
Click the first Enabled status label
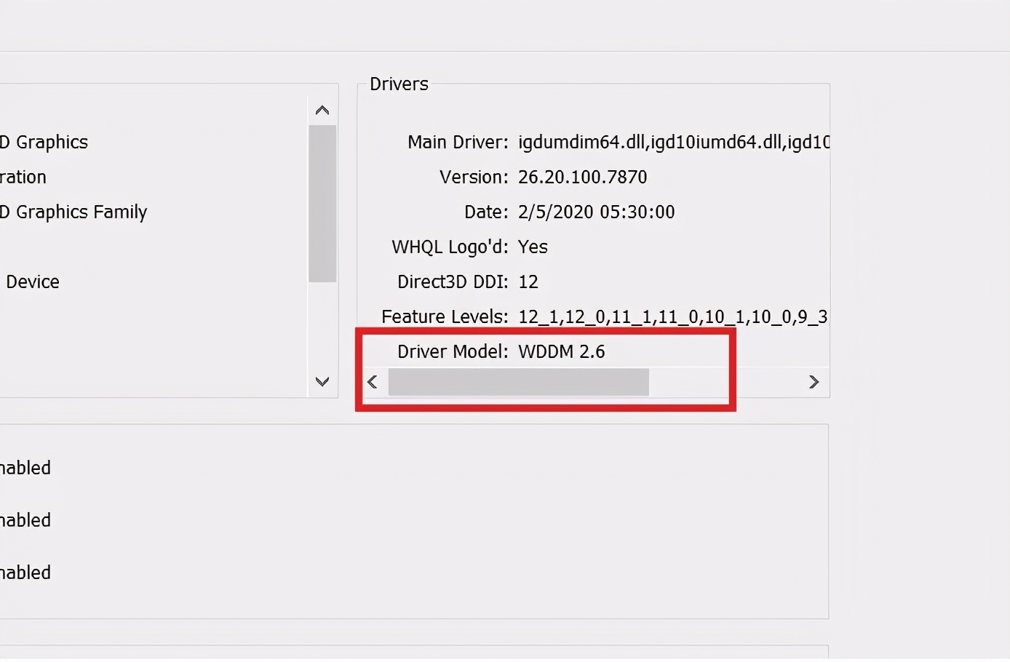click(x=25, y=468)
